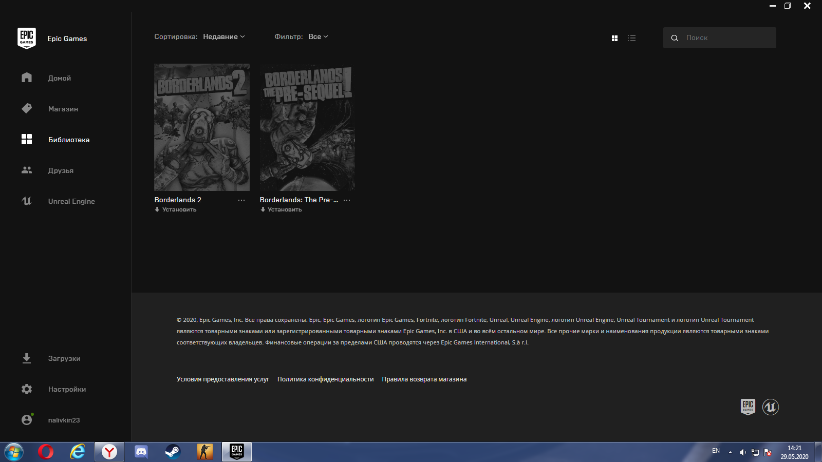This screenshot has width=822, height=462.
Task: Launch Internet Explorer from the taskbar
Action: point(78,452)
